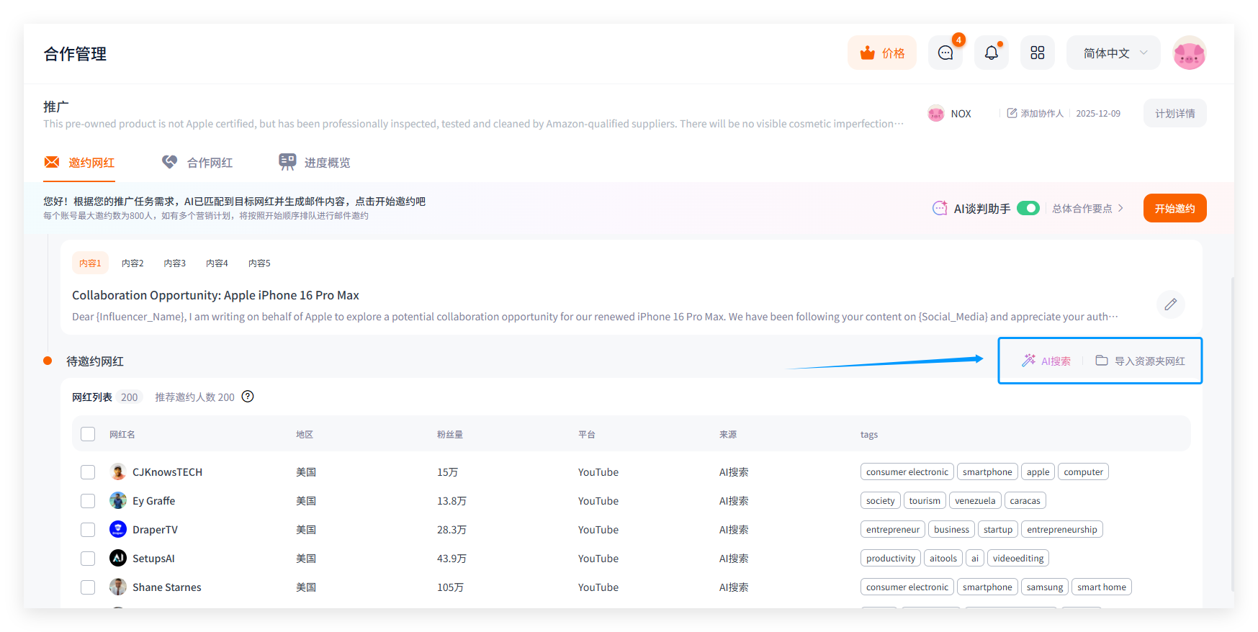Open the apps grid icon
Screen dimensions: 1258x632
(1037, 53)
